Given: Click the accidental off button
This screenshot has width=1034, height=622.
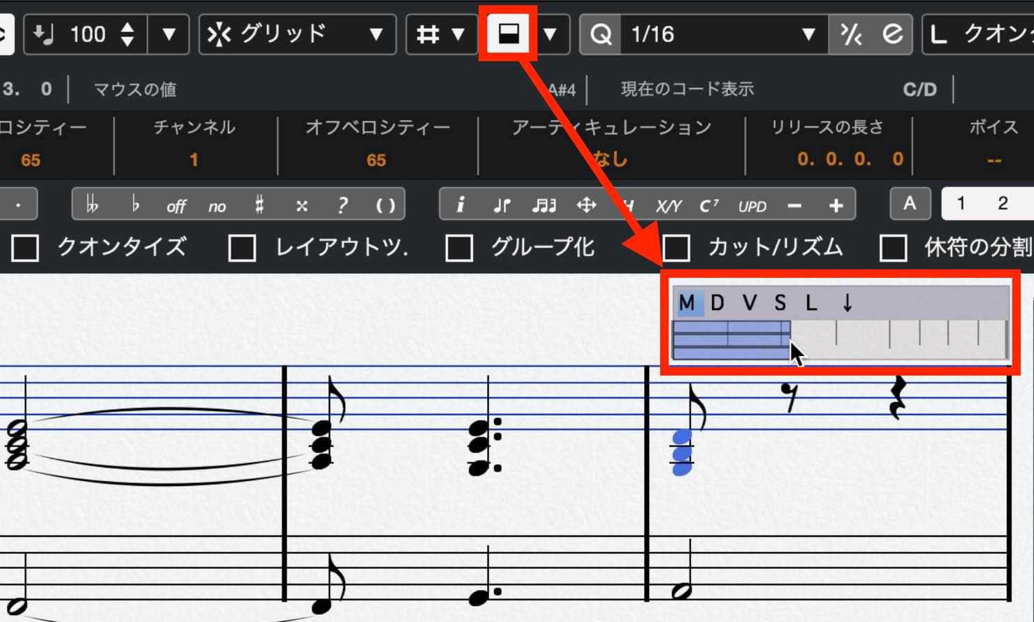Looking at the screenshot, I should click(176, 206).
